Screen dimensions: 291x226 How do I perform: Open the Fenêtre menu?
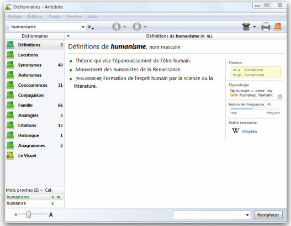point(74,17)
